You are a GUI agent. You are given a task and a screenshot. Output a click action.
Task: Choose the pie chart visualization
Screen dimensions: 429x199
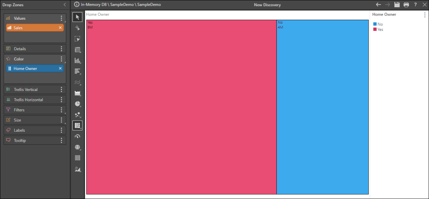77,104
